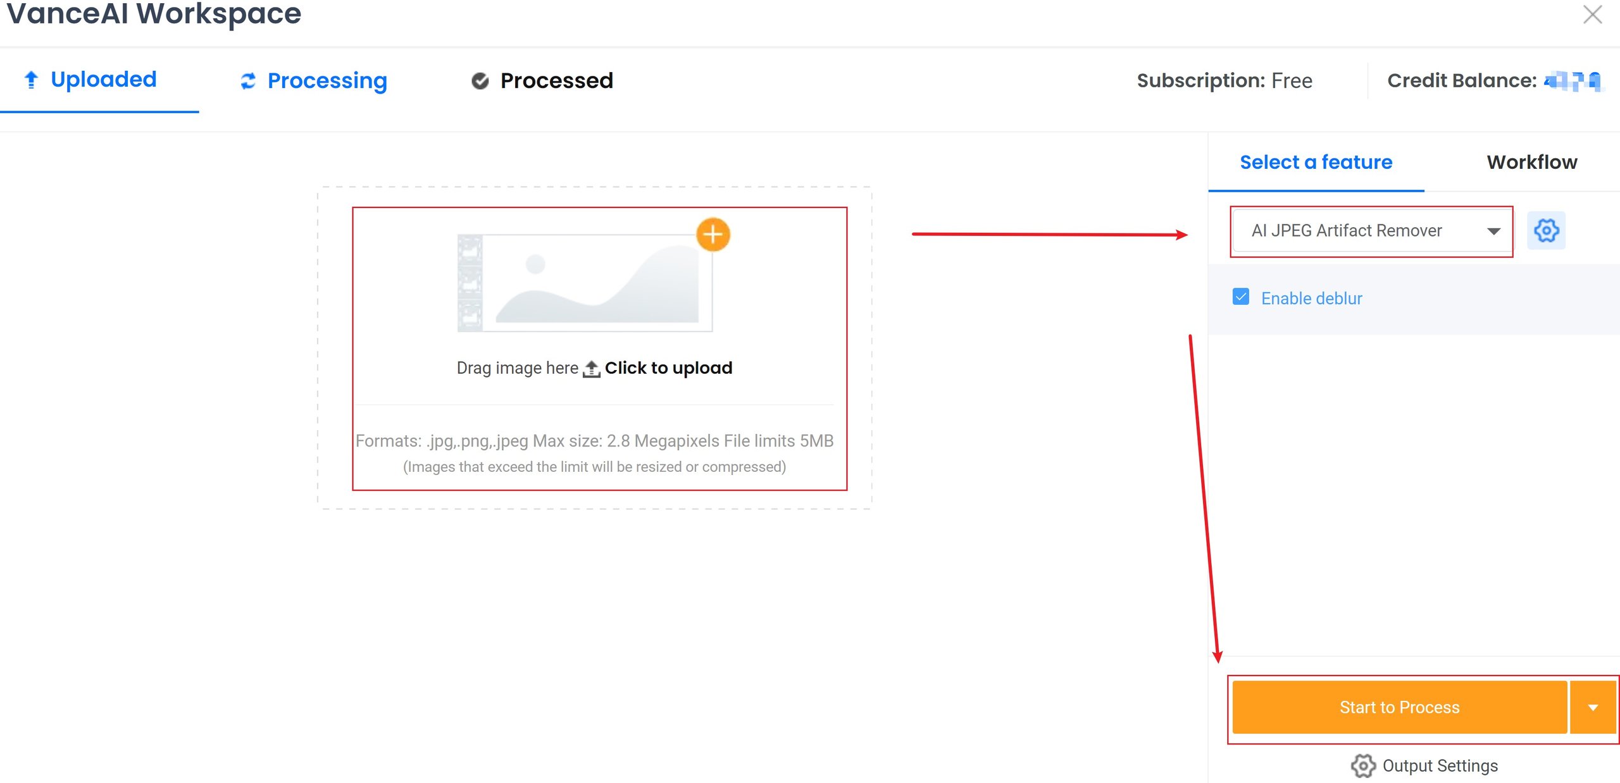The image size is (1620, 783).
Task: Click the Uploaded tab's up-arrow icon
Action: coord(31,80)
